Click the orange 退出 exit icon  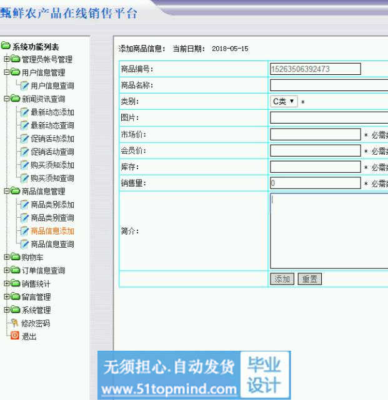click(x=14, y=336)
